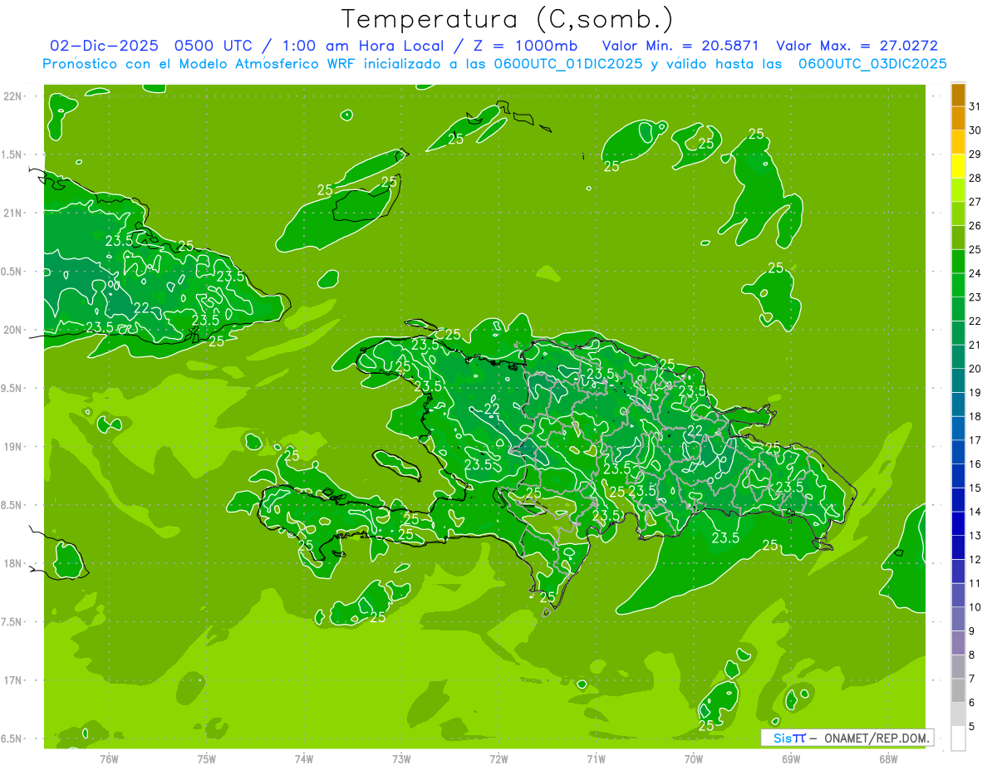Screen dimensions: 997x770
Task: Click the "72W" longitude axis label
Action: (x=499, y=758)
